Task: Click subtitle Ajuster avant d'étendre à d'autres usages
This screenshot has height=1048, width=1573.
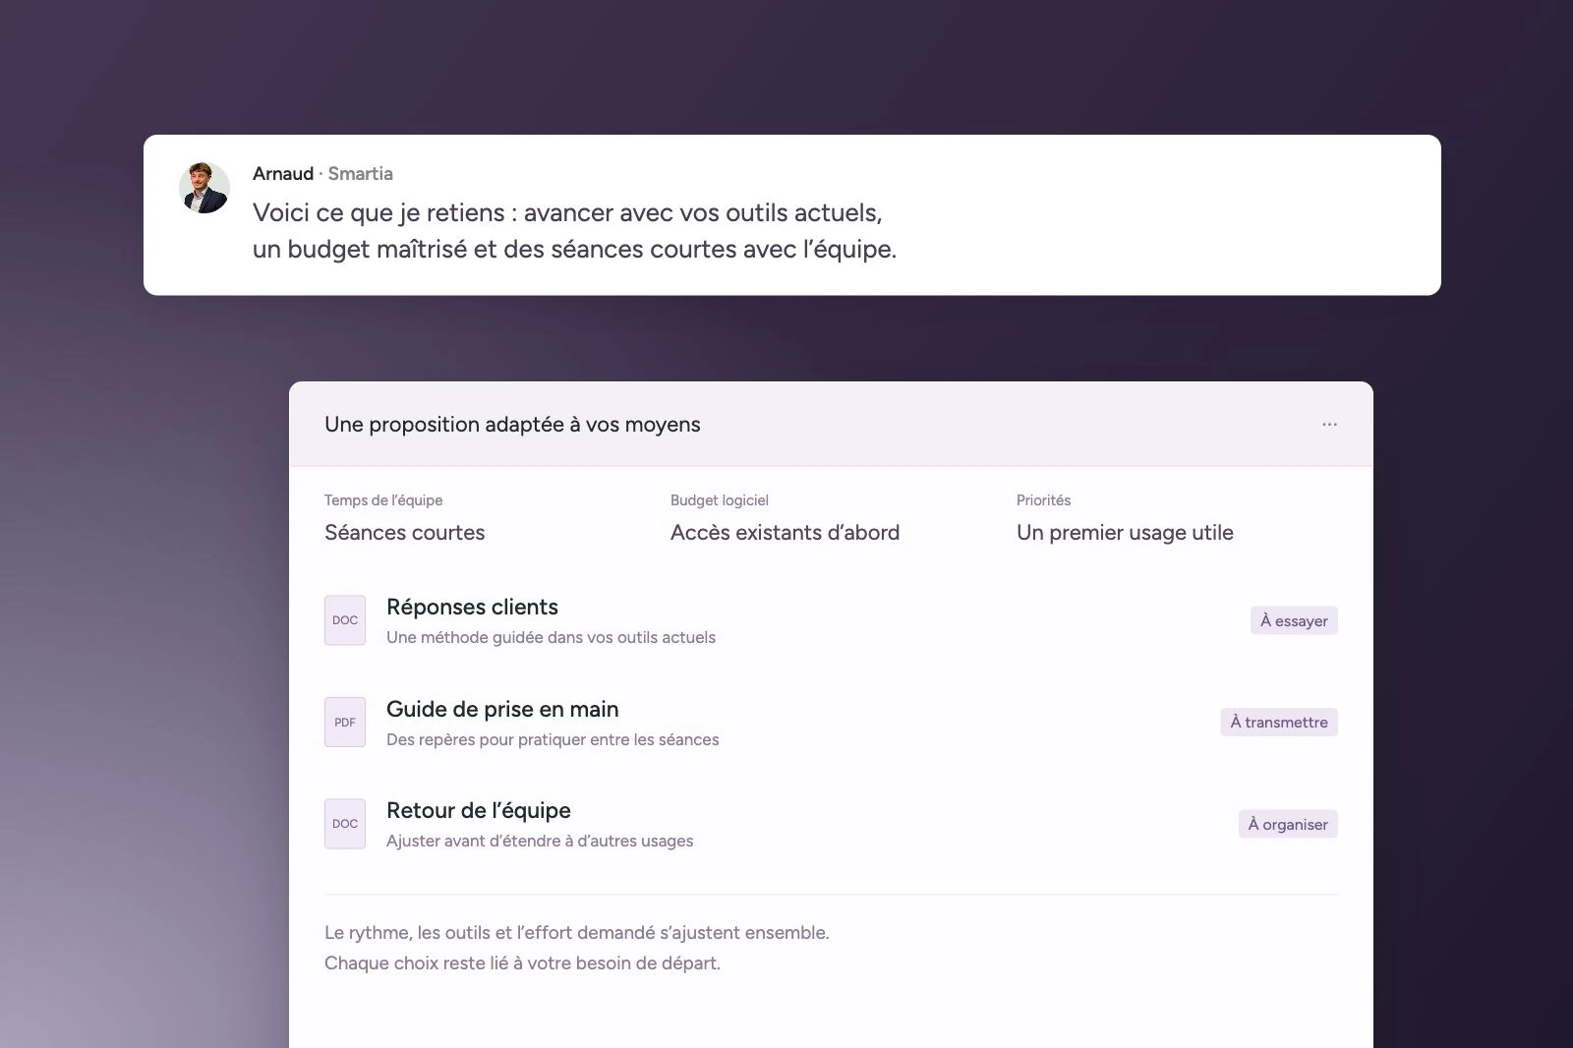Action: (540, 841)
